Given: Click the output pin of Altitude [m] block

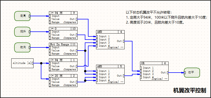Looking at the screenshot, I should [33, 63].
